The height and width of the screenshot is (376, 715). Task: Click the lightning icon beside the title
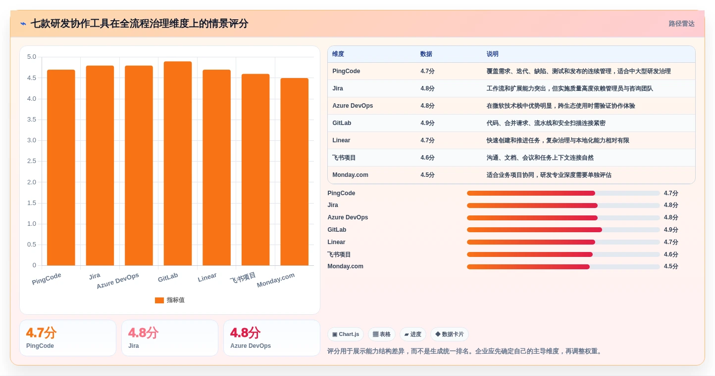coord(23,24)
